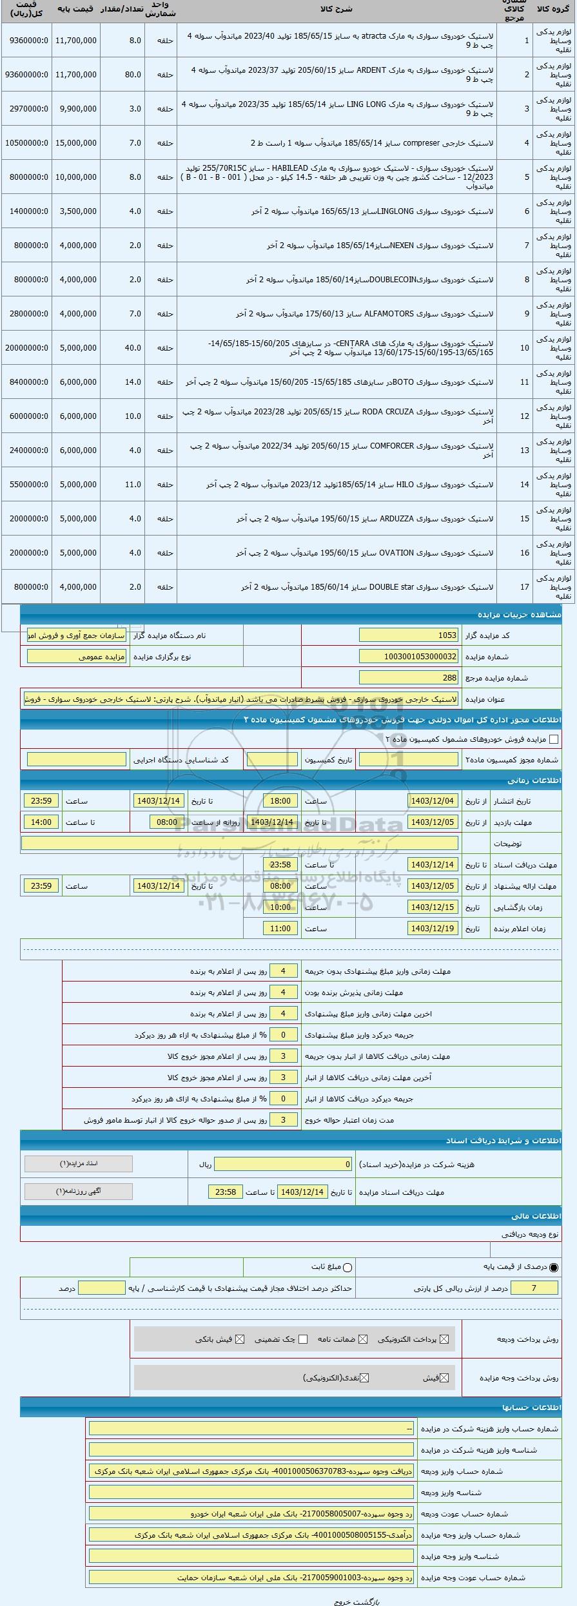The width and height of the screenshot is (577, 1606).
Task: Open the 'آگهی روزنامه(1)' newspaper ad button
Action: point(79,1191)
